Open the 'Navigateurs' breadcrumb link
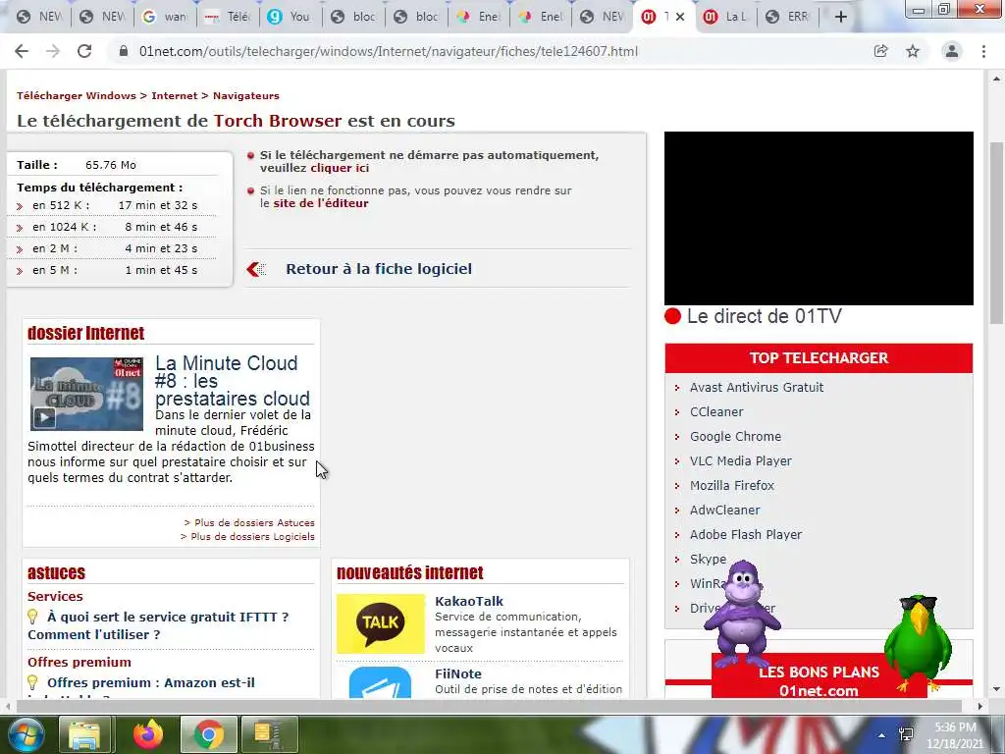The width and height of the screenshot is (1005, 754). point(246,95)
